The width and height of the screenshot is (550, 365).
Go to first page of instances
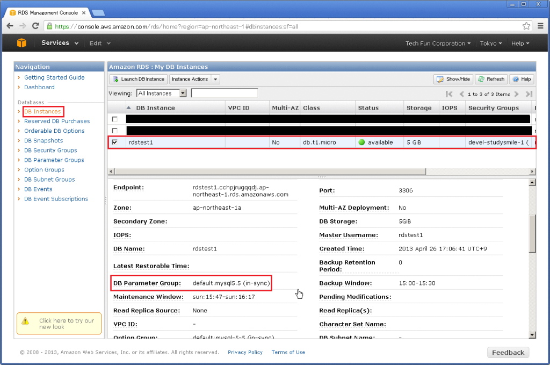(x=449, y=94)
